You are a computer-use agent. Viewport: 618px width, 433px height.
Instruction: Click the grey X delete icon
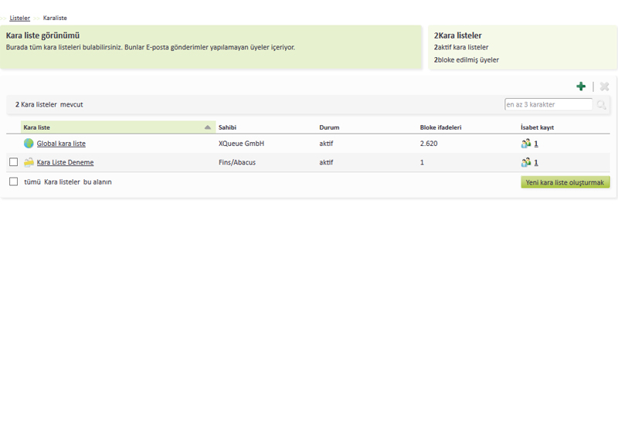coord(604,86)
